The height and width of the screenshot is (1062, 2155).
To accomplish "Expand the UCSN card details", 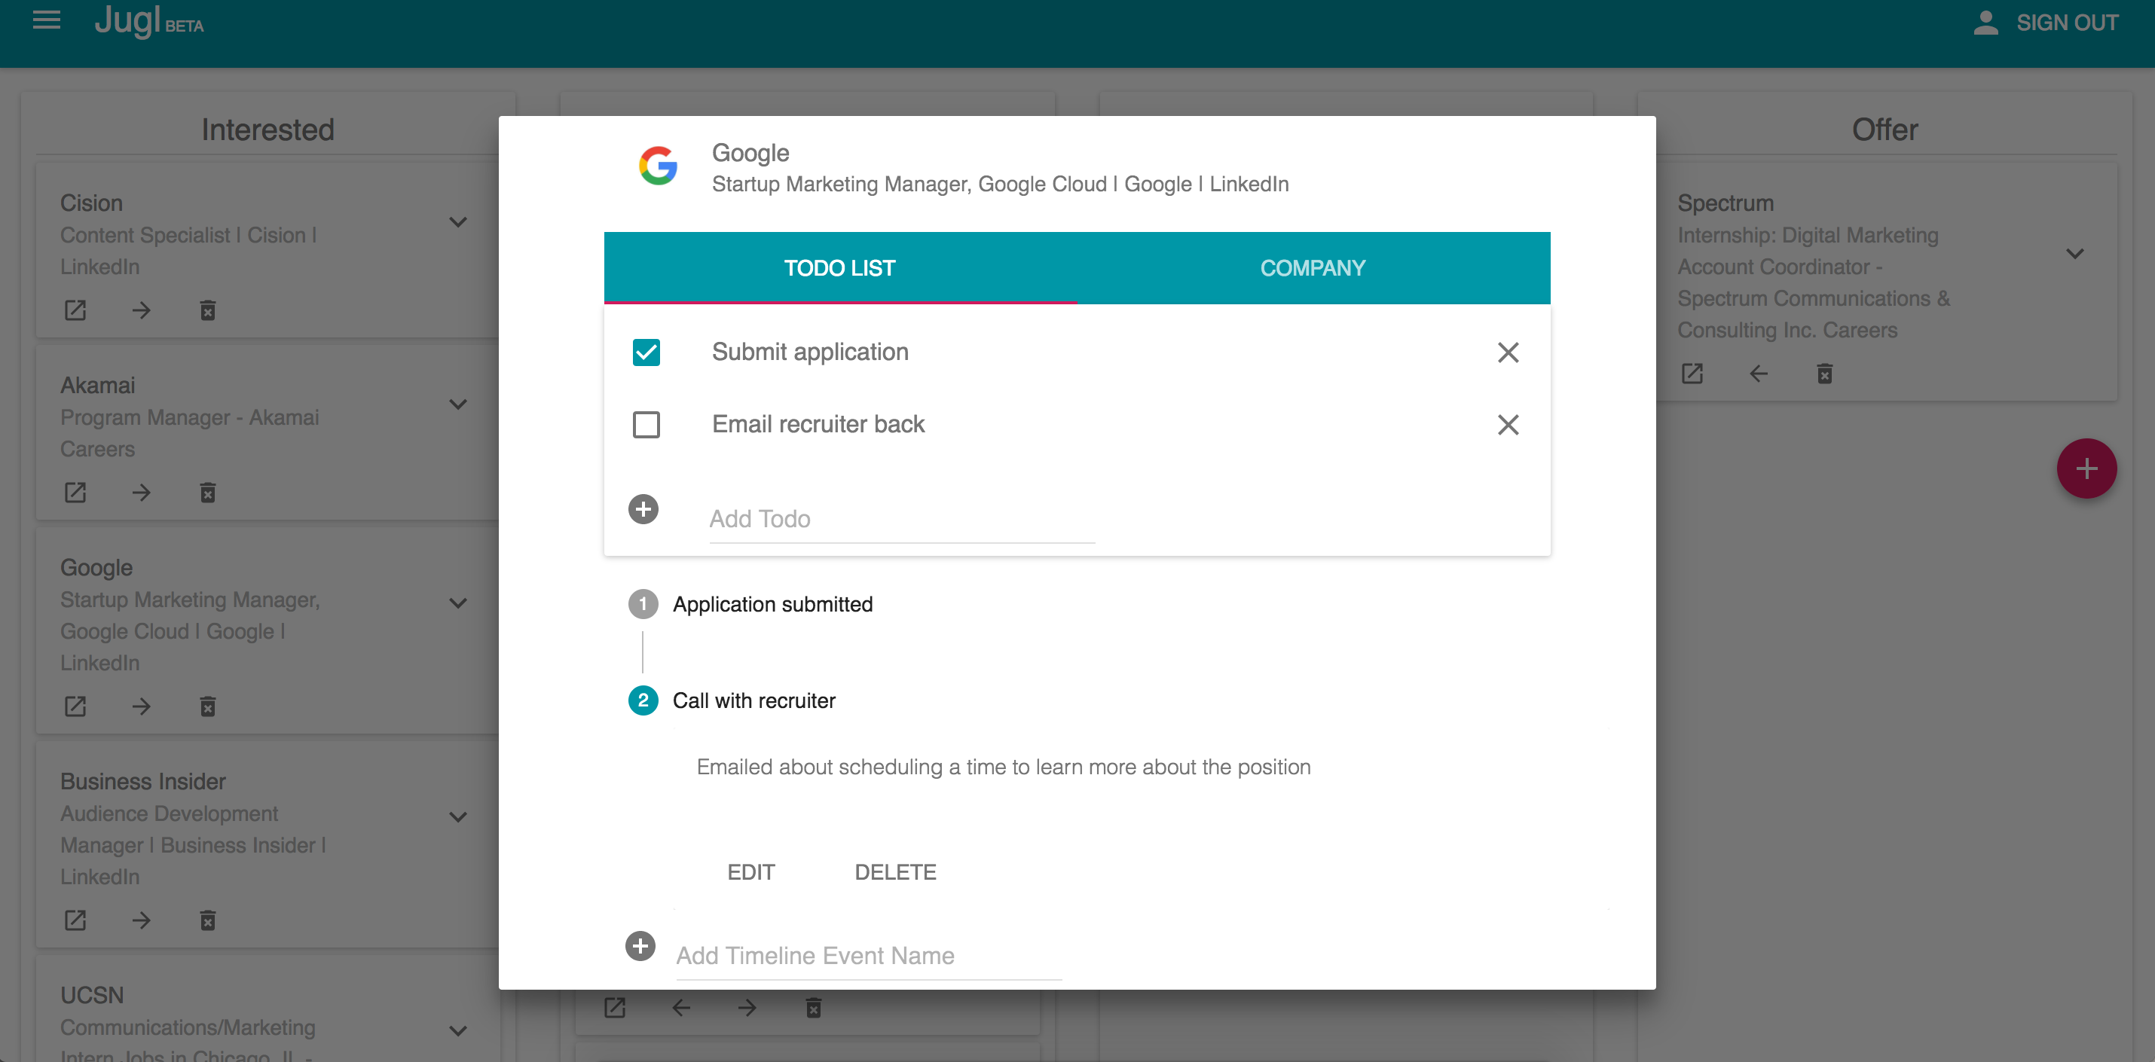I will coord(457,1031).
